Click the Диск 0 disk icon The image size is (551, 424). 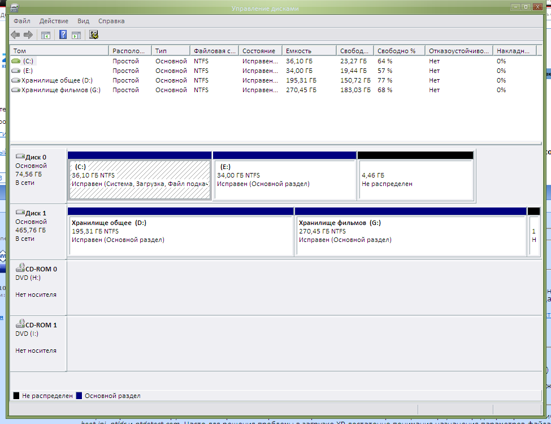pos(20,157)
